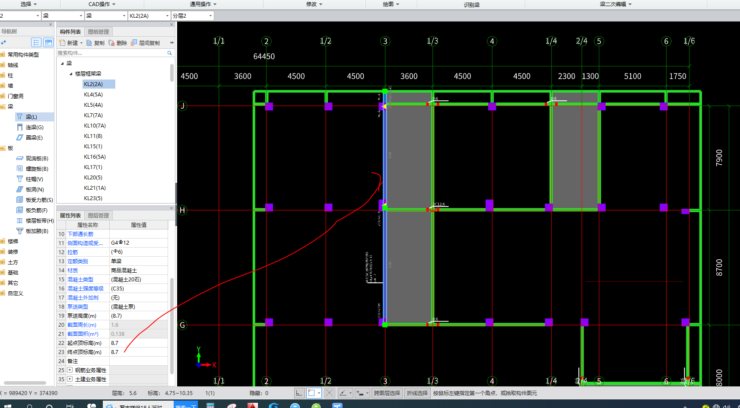
Task: Select the 圈梁(E) ring beam icon
Action: tap(20, 137)
